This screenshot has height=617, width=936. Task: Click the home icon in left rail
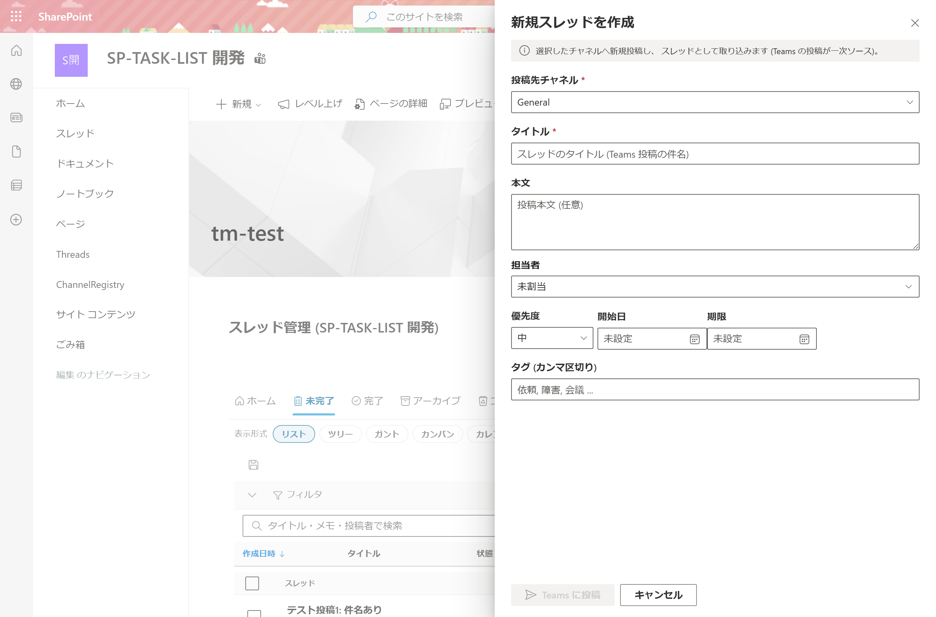(x=16, y=50)
